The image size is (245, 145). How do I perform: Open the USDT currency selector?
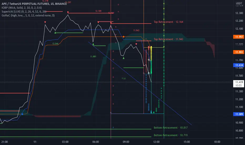coord(239,3)
